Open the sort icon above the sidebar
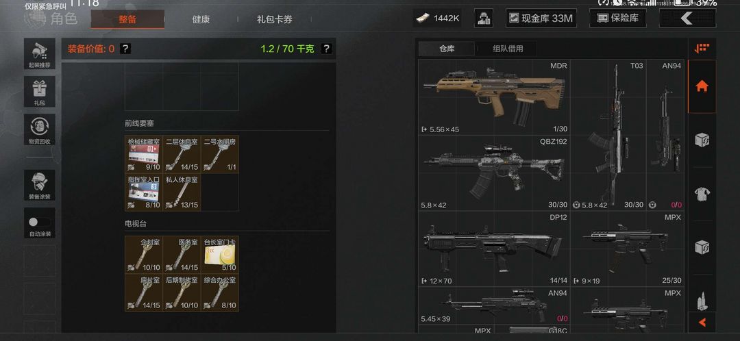The height and width of the screenshot is (341, 740). coord(702,48)
